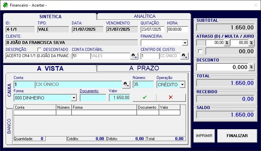Enable the Atraso/Multa/Juro checkbox
The image size is (261, 151).
200,51
